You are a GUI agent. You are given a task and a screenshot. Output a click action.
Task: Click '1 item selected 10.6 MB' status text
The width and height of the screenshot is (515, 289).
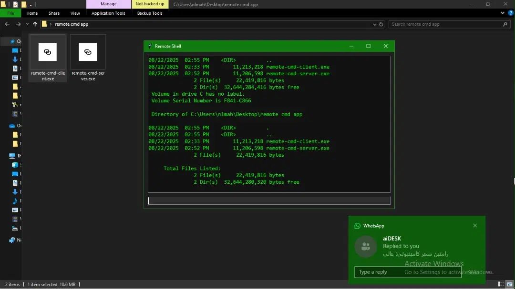tap(51, 284)
